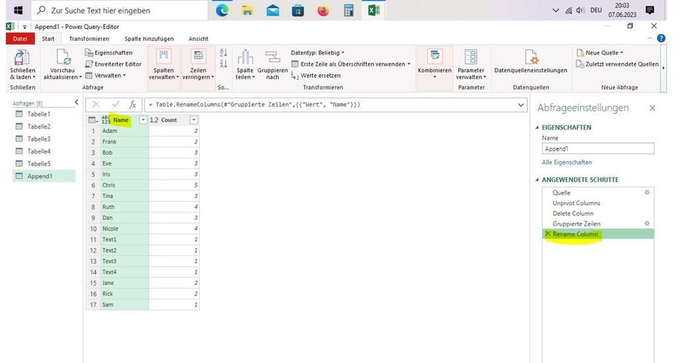Viewport: 686px width, 363px height.
Task: Open Datenquelleneinstellungen
Action: pos(530,63)
